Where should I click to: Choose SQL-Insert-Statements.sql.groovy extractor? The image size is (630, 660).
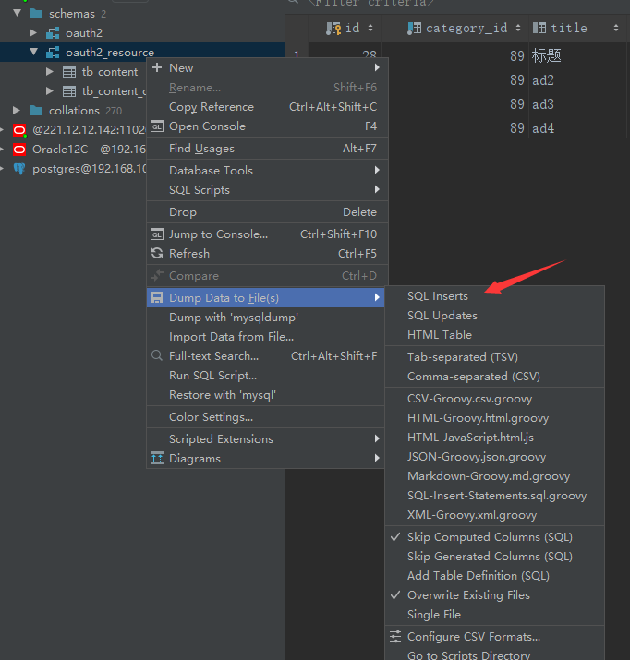point(495,495)
